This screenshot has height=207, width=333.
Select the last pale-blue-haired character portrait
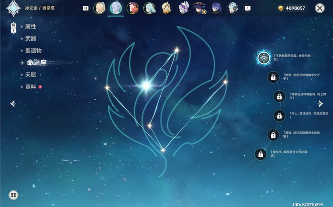click(x=233, y=8)
